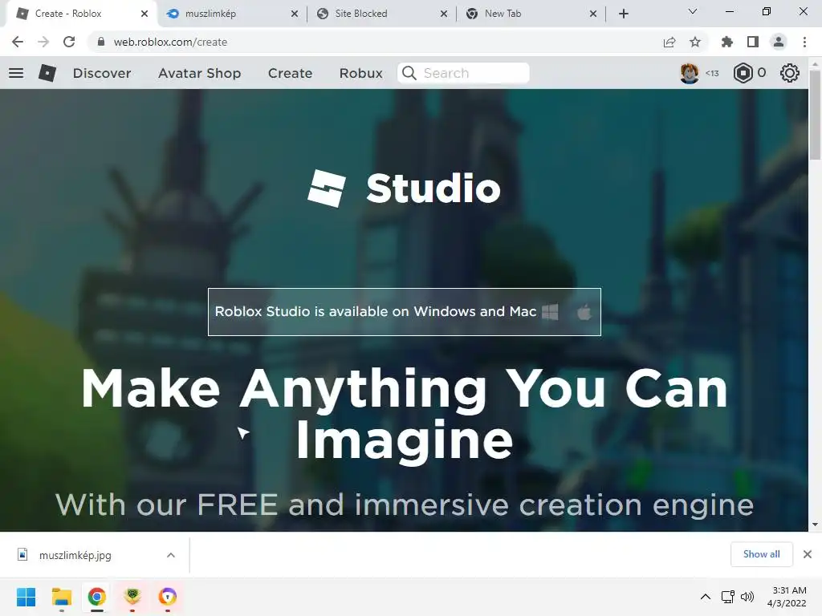Click the search magnifier icon
The image size is (822, 616).
pyautogui.click(x=409, y=73)
